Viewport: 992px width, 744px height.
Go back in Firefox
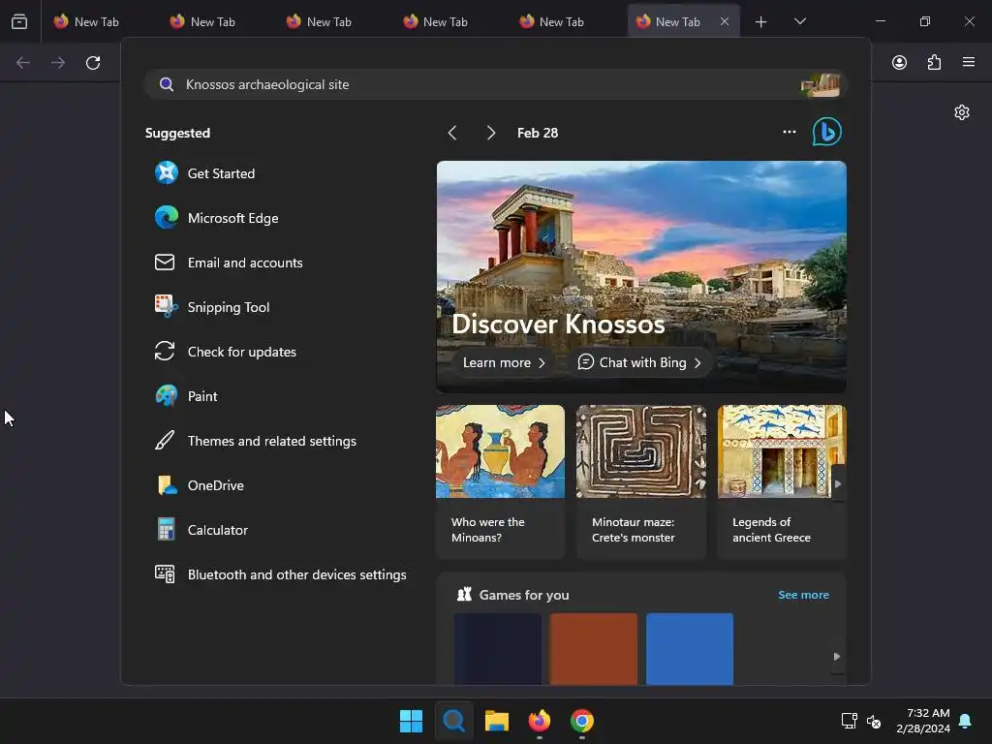(x=23, y=63)
